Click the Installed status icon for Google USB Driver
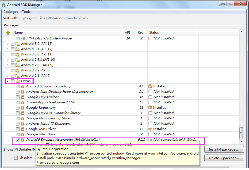249x170 pixels. click(x=150, y=129)
